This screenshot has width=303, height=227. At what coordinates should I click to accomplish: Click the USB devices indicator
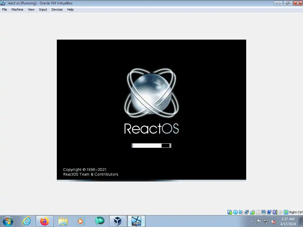[252, 212]
